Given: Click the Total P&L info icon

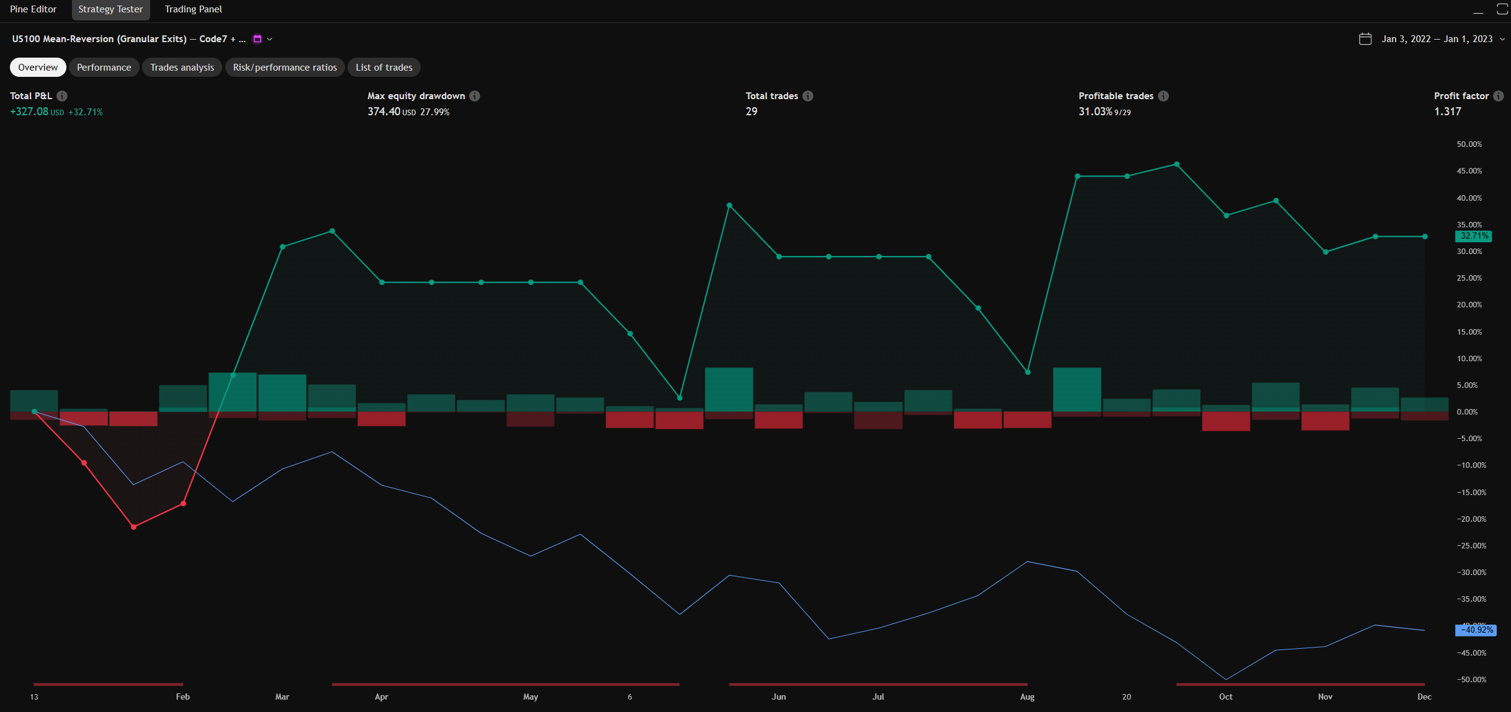Looking at the screenshot, I should point(62,96).
